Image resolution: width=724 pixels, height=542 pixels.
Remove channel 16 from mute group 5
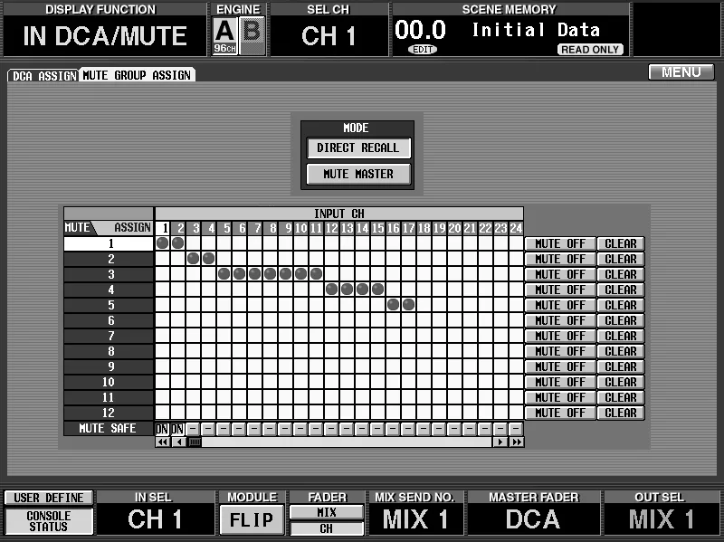[393, 305]
